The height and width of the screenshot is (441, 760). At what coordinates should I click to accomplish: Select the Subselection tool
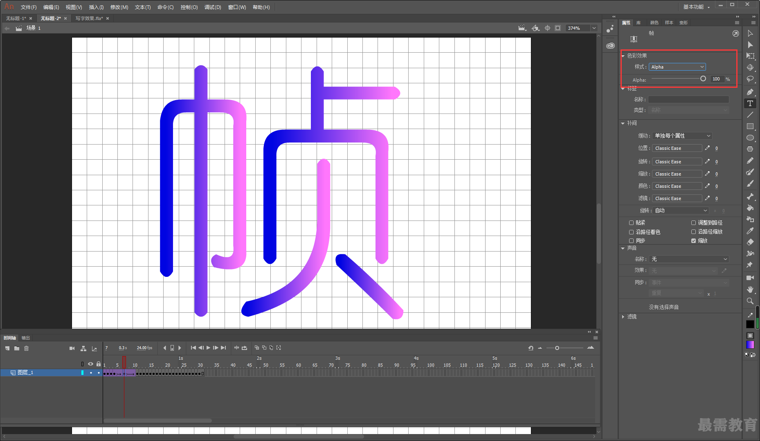coord(750,45)
